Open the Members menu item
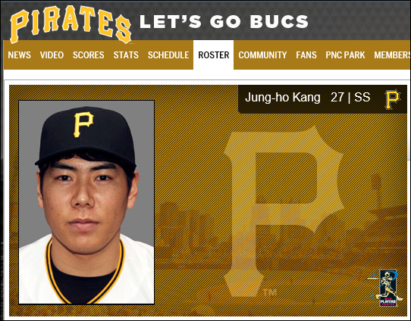This screenshot has height=321, width=411. pos(392,55)
